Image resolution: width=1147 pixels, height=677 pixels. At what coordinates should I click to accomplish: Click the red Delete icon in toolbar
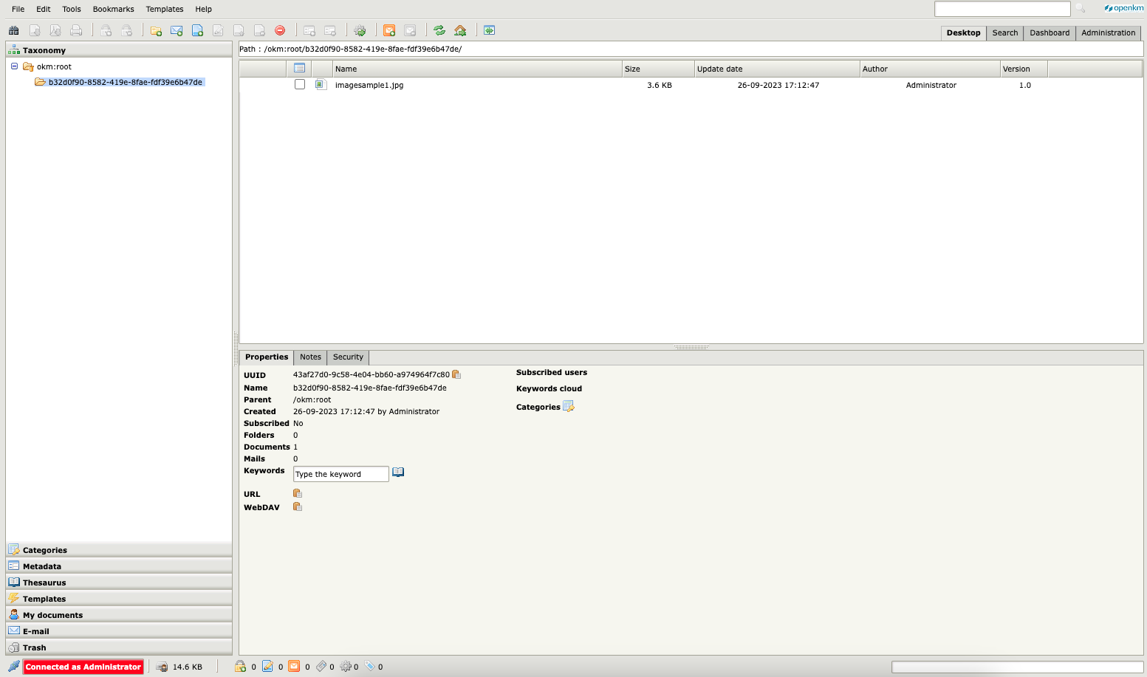(280, 30)
